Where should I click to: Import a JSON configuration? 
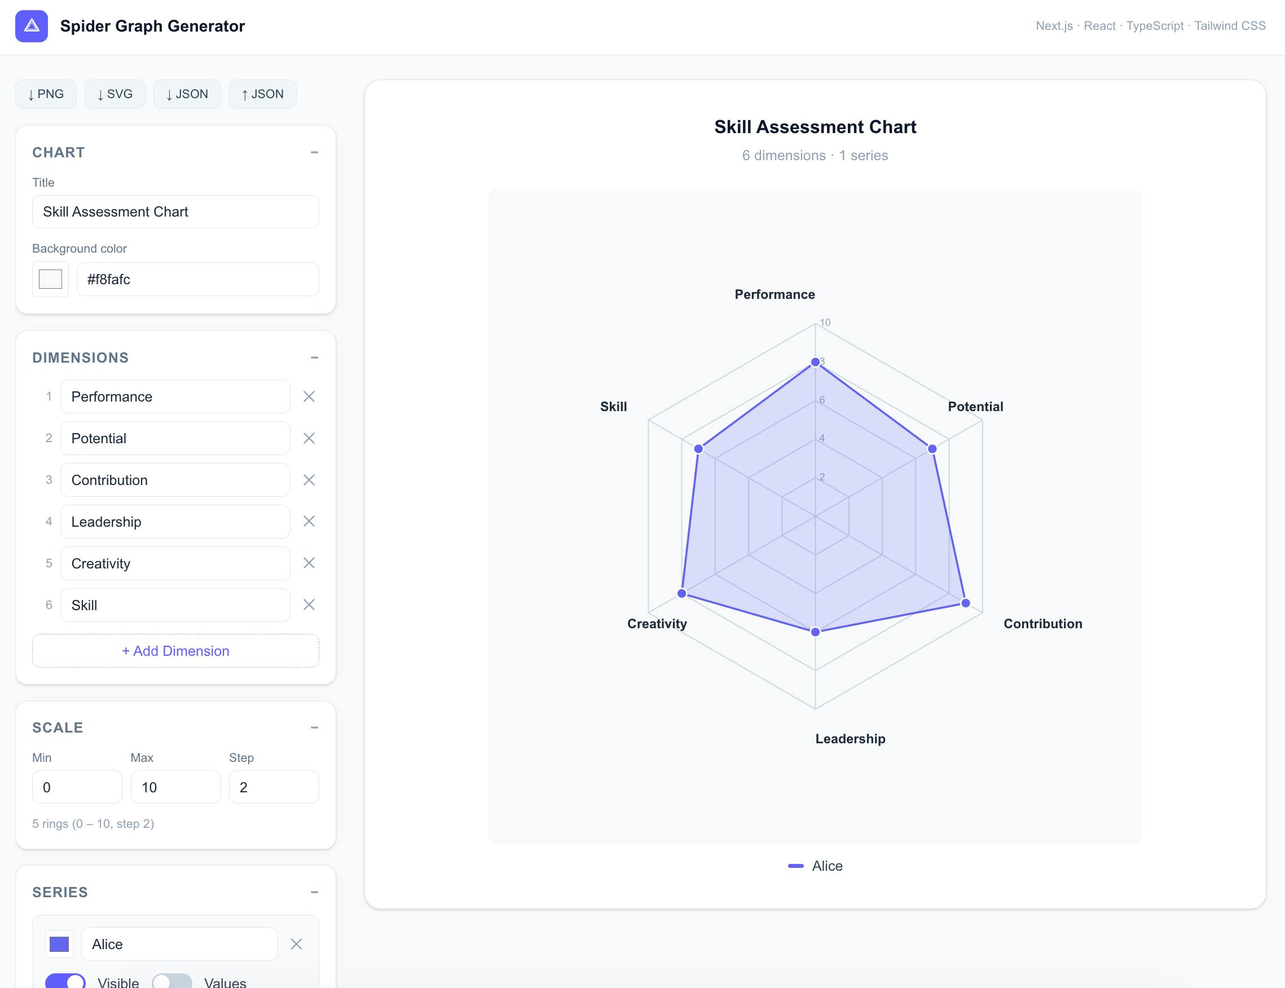(262, 94)
